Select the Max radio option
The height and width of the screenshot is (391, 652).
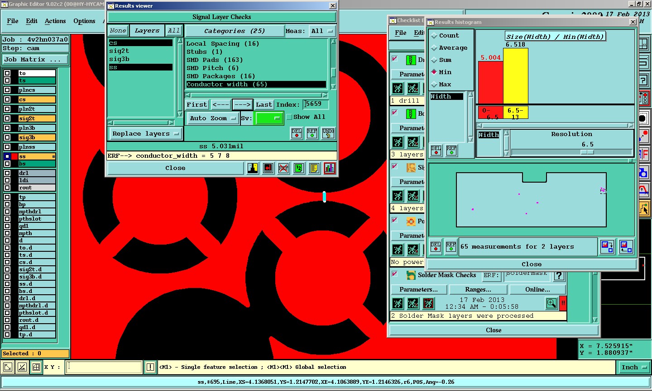(x=434, y=84)
